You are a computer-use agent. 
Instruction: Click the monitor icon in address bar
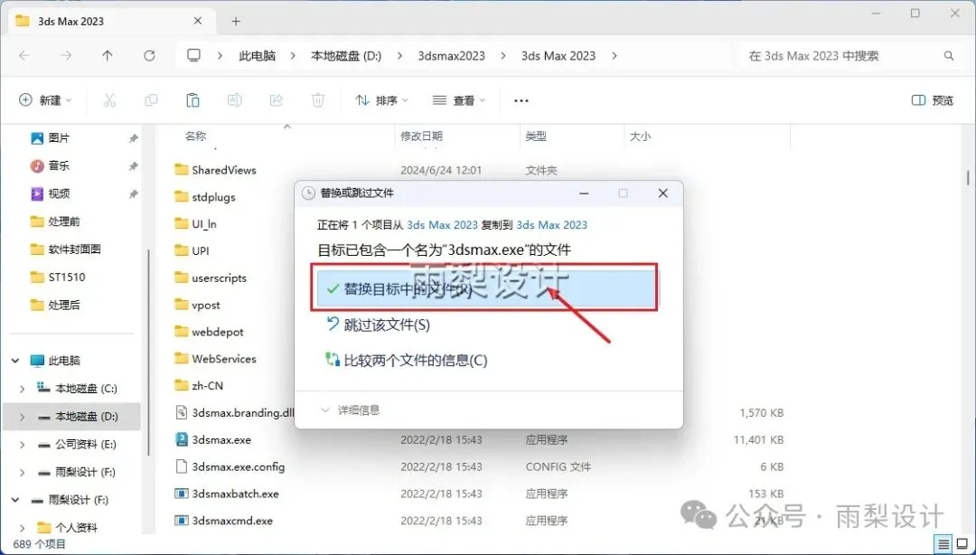194,55
